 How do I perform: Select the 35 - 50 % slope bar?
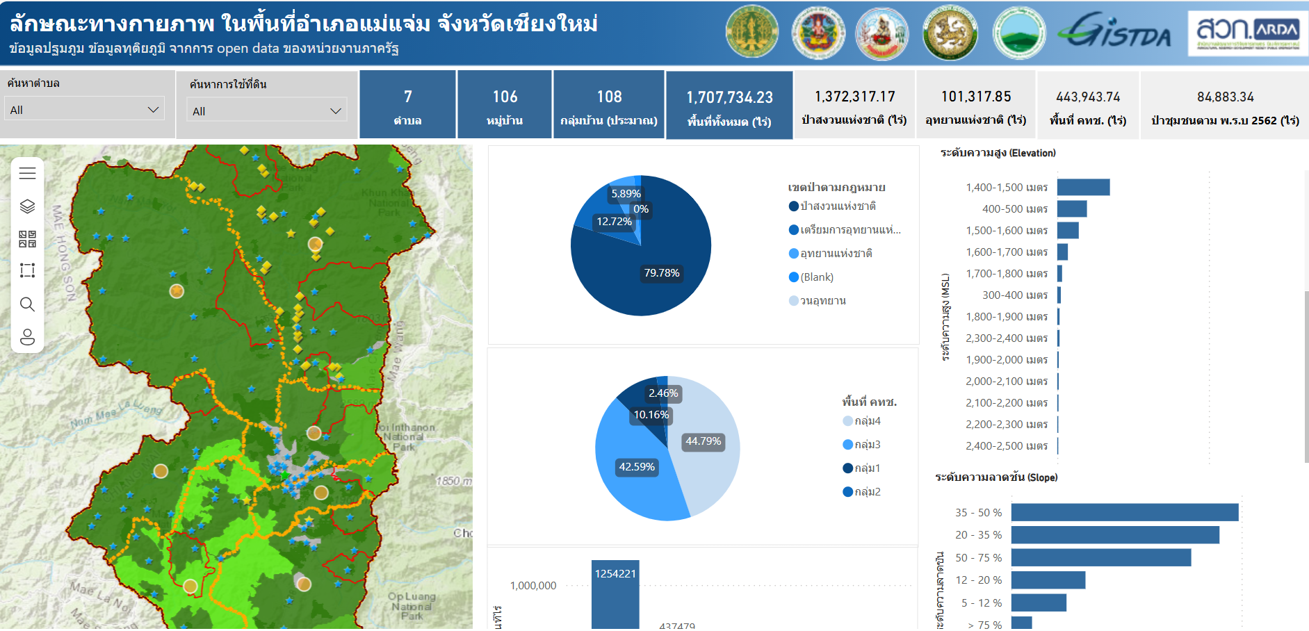coord(1125,513)
